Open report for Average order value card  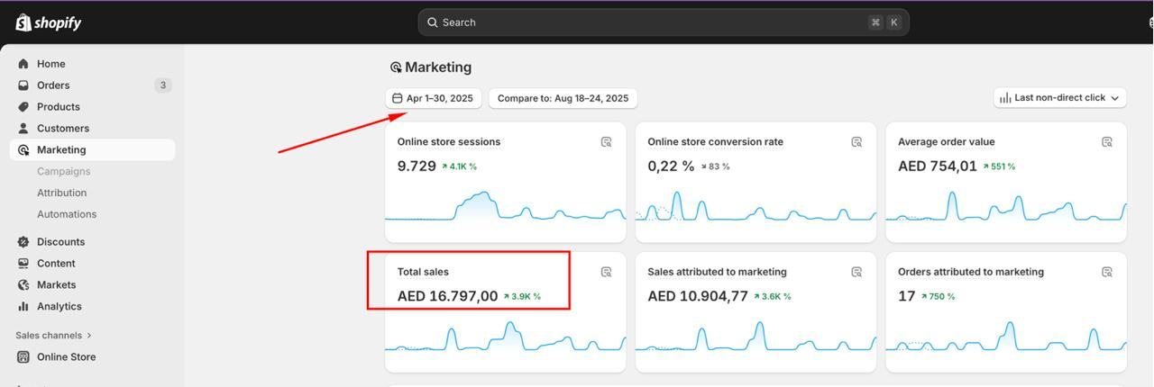click(1107, 142)
